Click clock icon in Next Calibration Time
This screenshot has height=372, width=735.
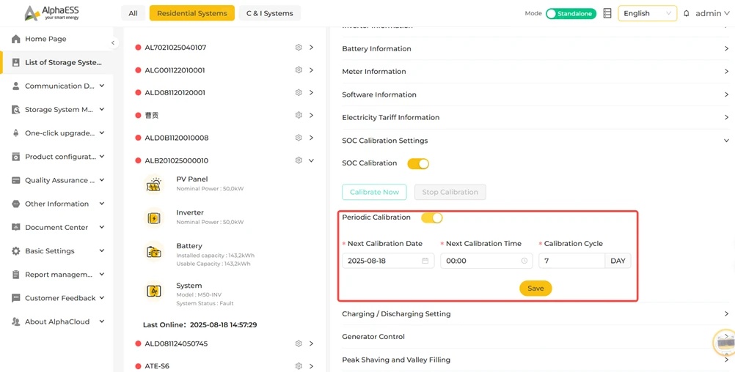point(524,261)
